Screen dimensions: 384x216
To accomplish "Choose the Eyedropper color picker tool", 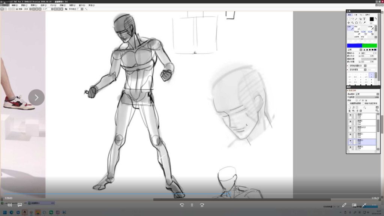I will click(364, 23).
